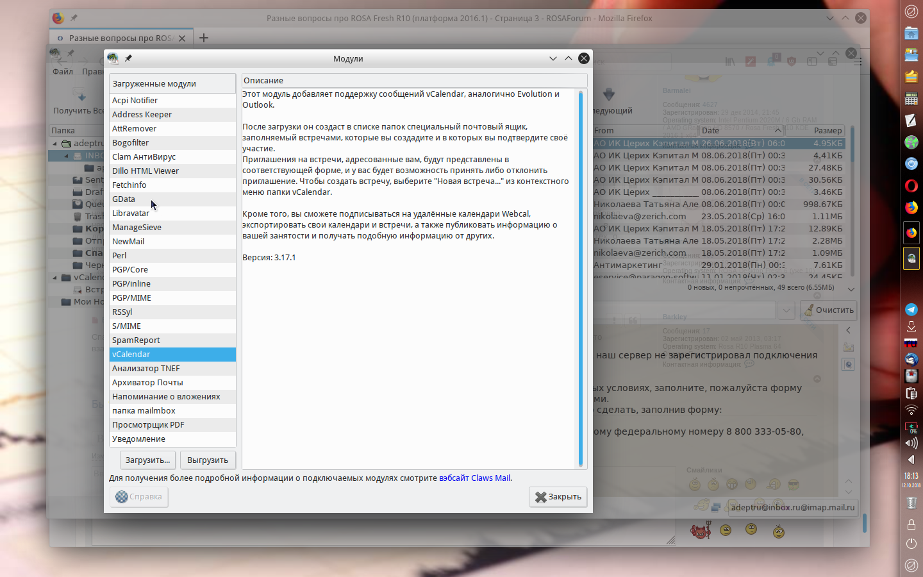Select the Dillo HTML Viewer module
The width and height of the screenshot is (923, 577).
[172, 171]
